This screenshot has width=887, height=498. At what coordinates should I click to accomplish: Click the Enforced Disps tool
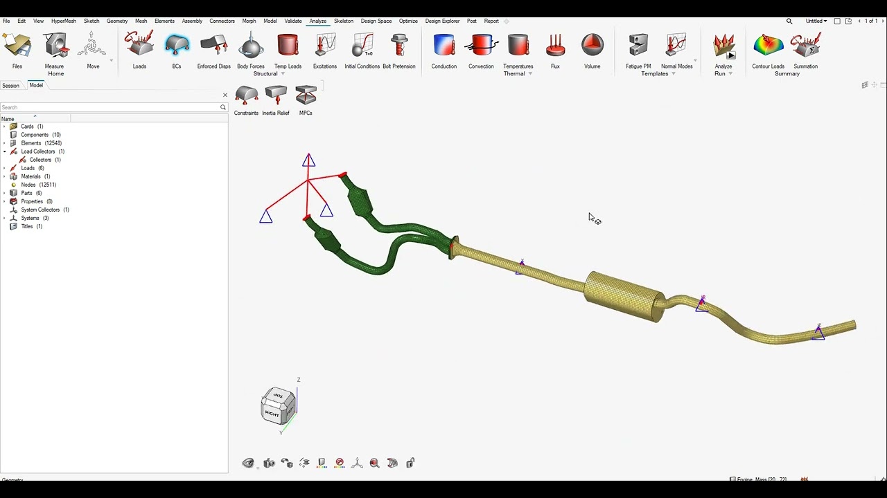(x=213, y=51)
